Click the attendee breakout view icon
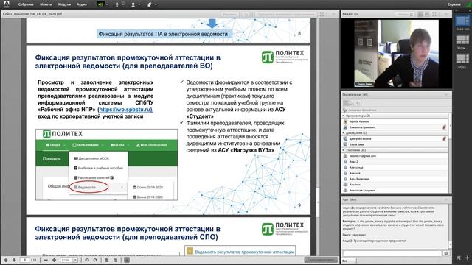This screenshot has height=265, width=472. click(x=353, y=103)
